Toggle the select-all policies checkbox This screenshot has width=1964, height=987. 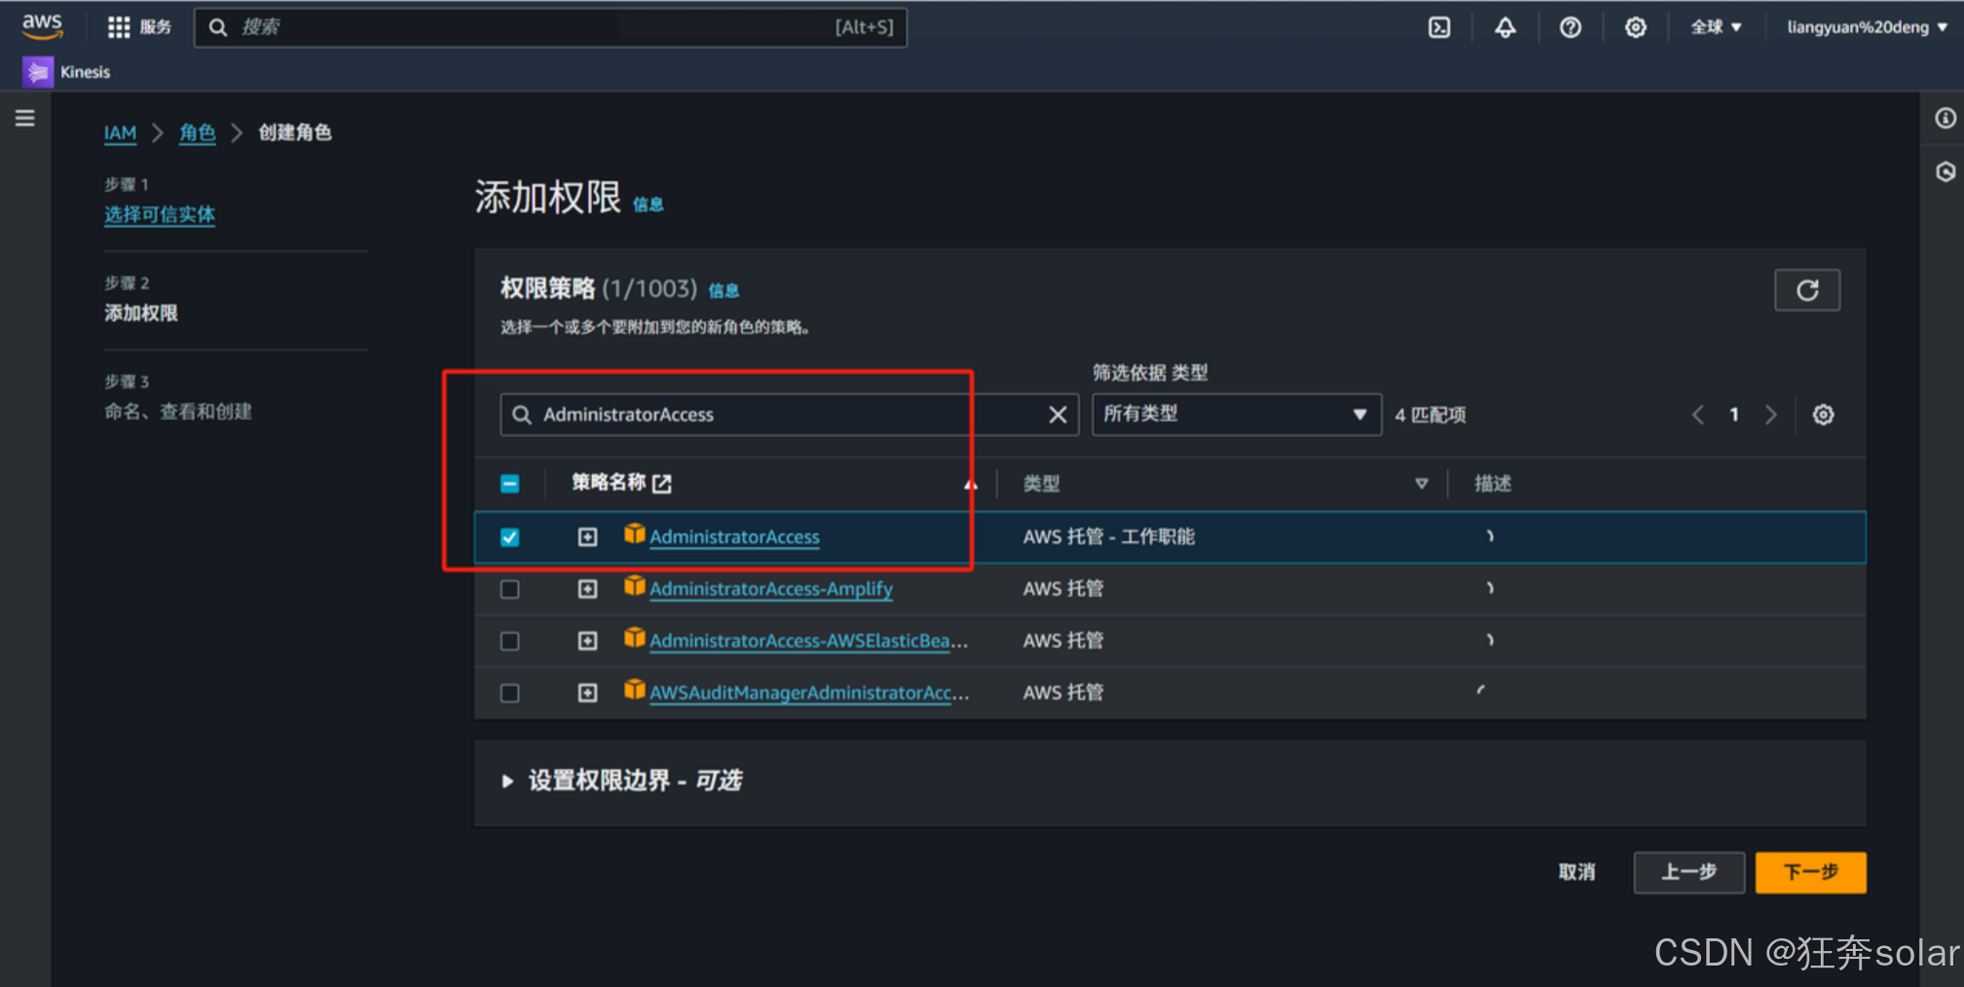tap(509, 483)
